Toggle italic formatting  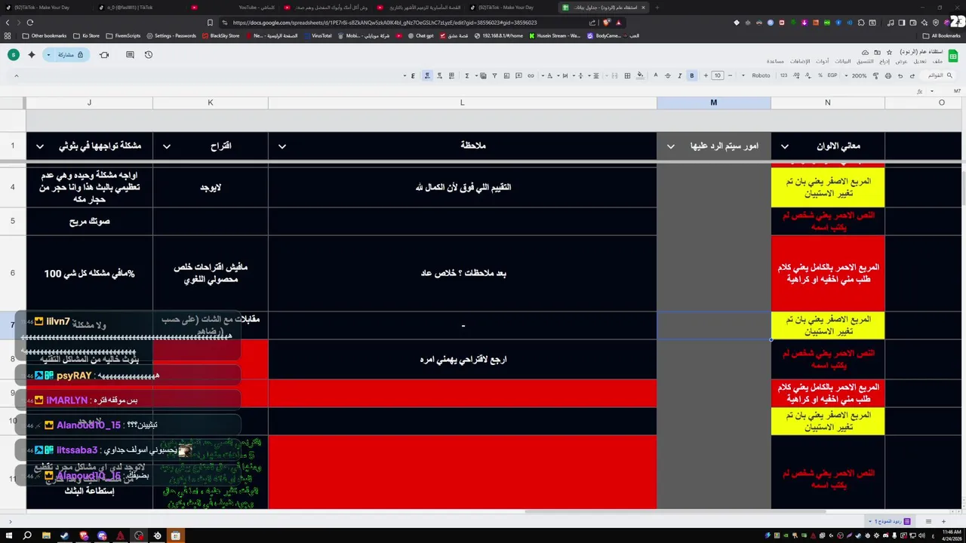click(679, 75)
